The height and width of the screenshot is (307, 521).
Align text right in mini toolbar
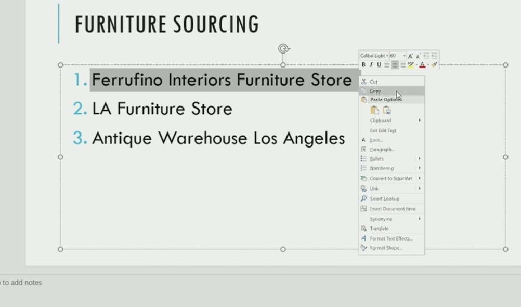point(403,65)
